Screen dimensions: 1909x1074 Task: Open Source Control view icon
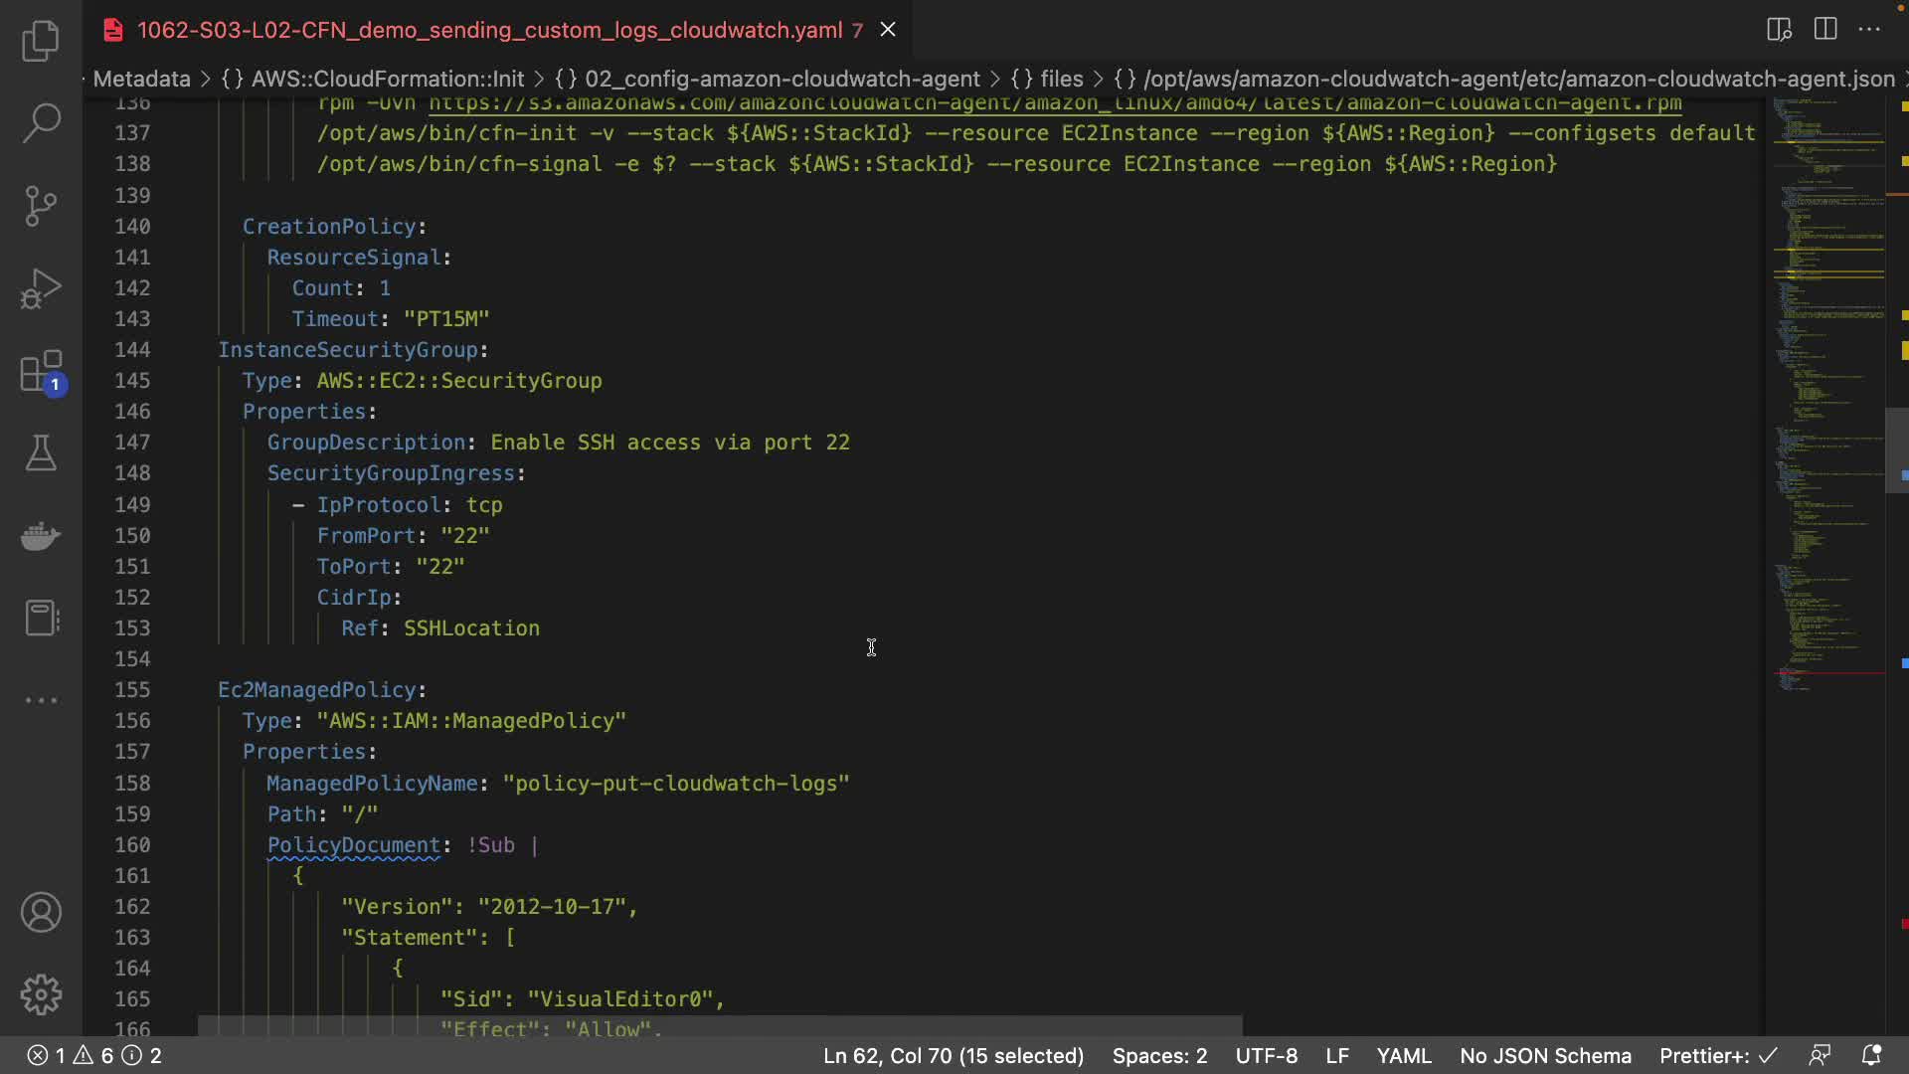[x=41, y=206]
